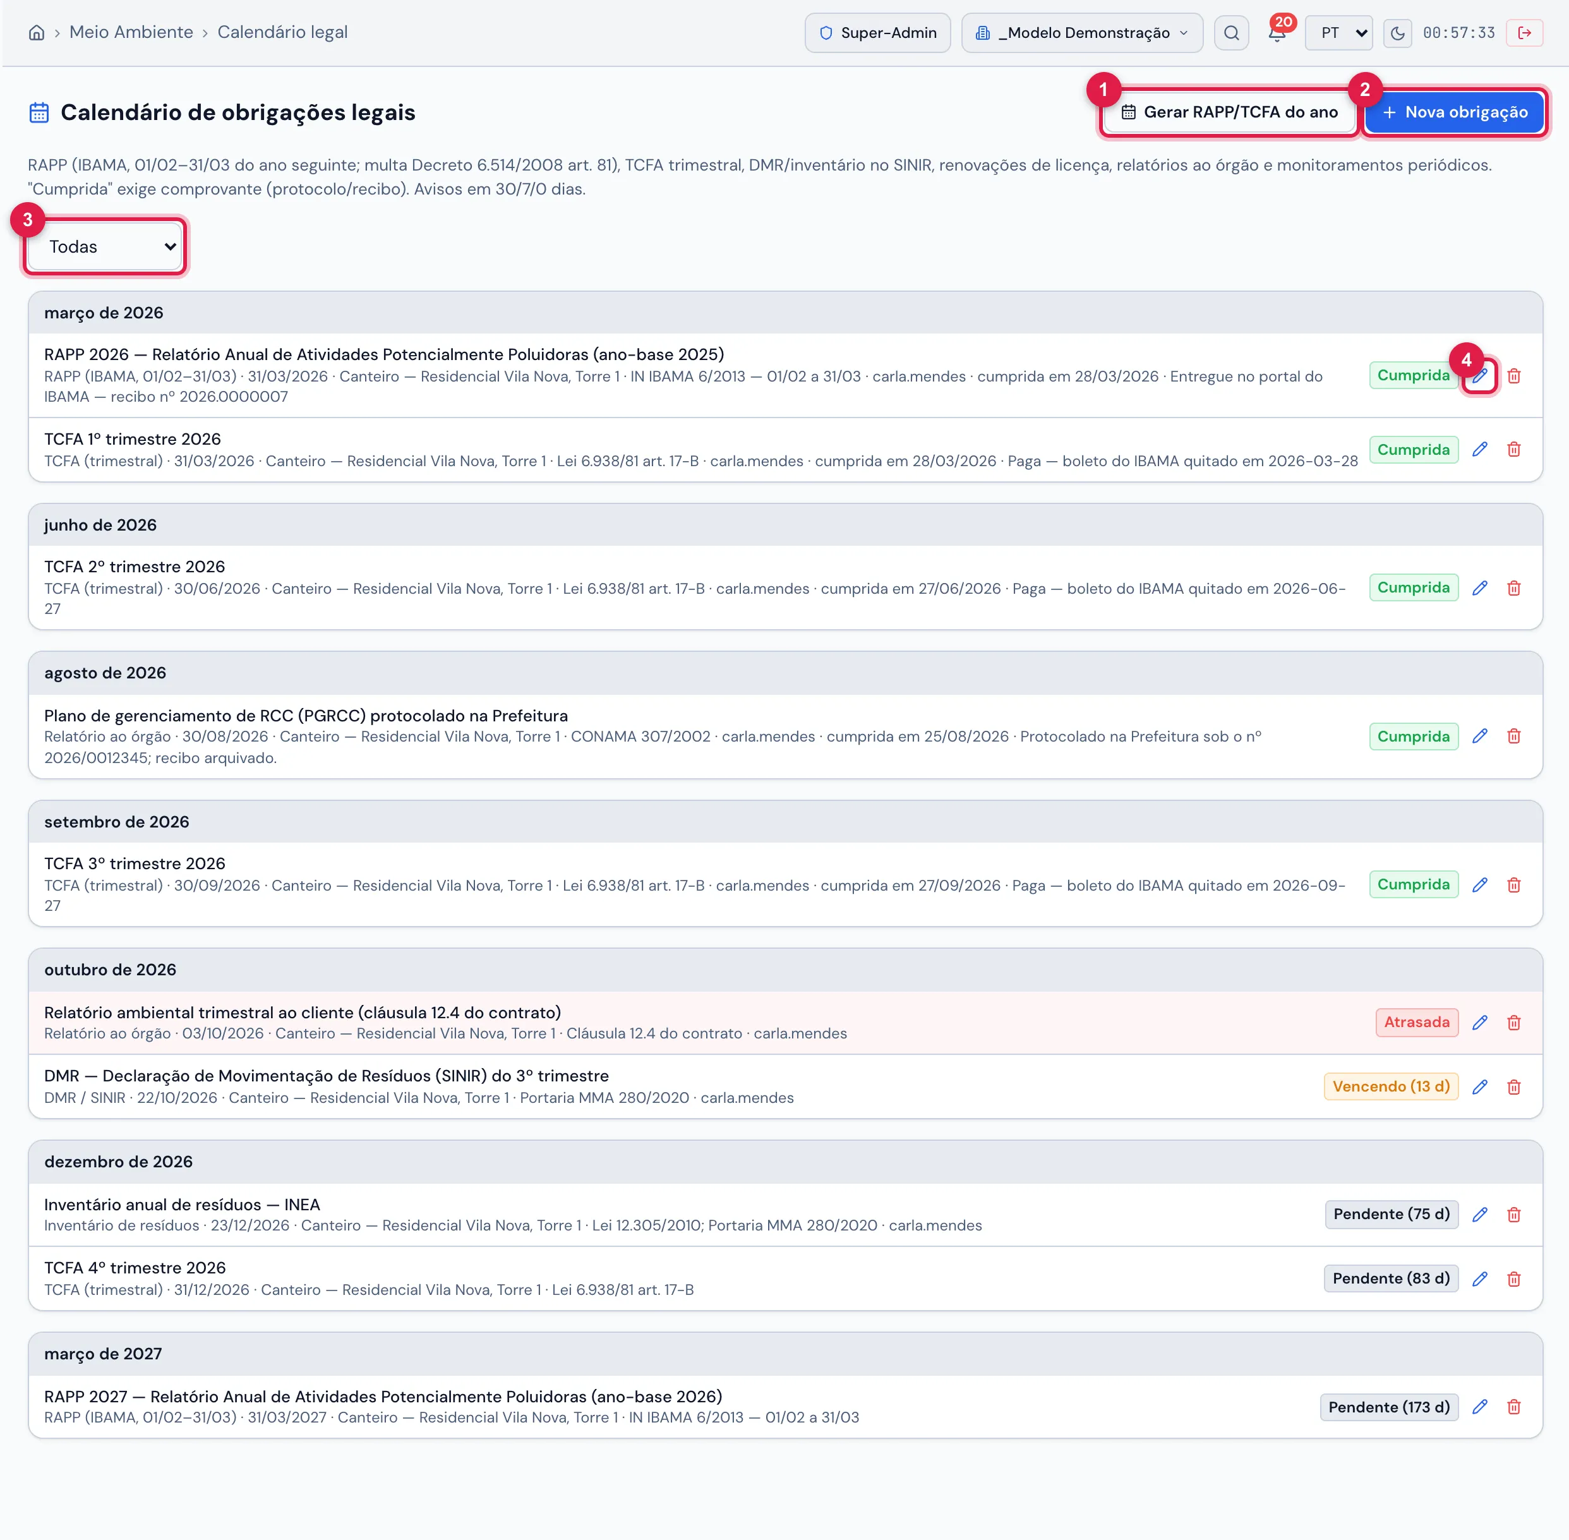
Task: Delete the TCFA 1º trimestre 2026 row
Action: [x=1514, y=450]
